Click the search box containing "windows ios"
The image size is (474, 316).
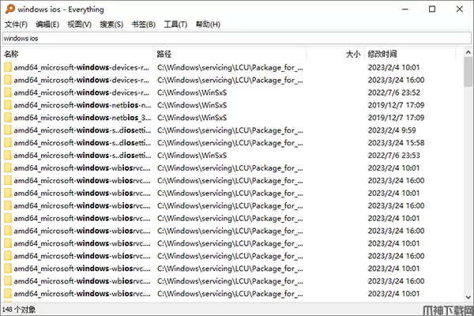pyautogui.click(x=237, y=39)
